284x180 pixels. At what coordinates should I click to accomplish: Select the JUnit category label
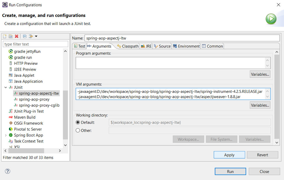18,87
